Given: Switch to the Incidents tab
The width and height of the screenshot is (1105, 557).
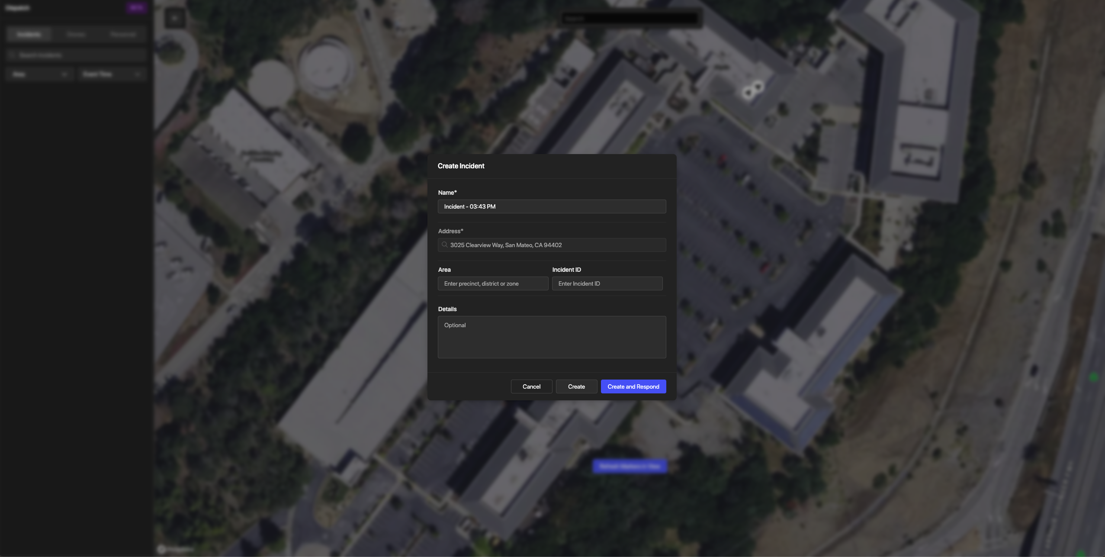Looking at the screenshot, I should click(29, 34).
